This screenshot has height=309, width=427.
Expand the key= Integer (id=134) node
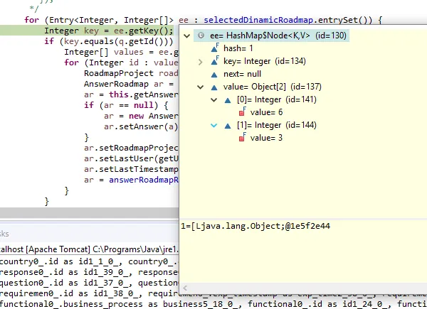click(x=201, y=62)
